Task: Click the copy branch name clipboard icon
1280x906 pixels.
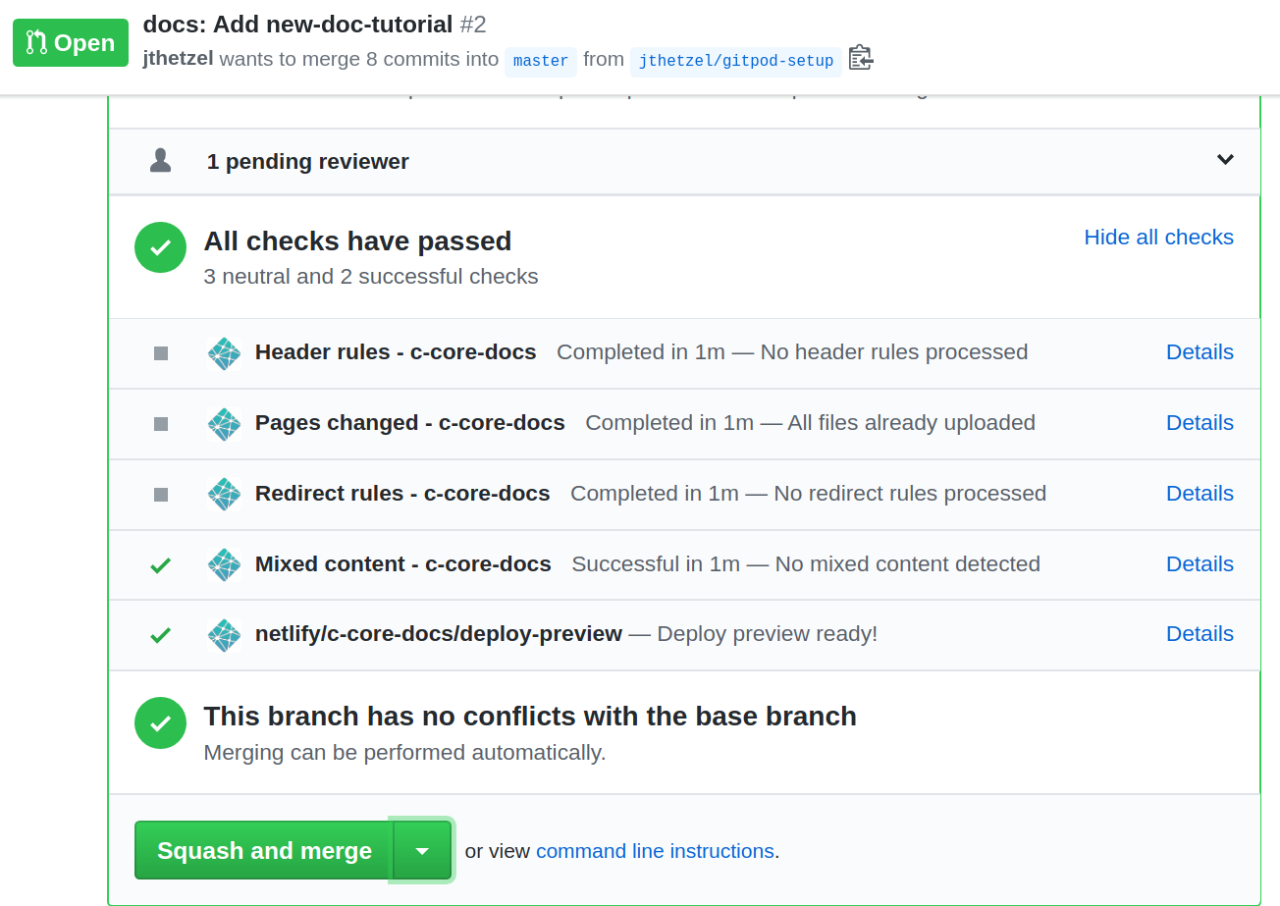Action: [x=861, y=58]
